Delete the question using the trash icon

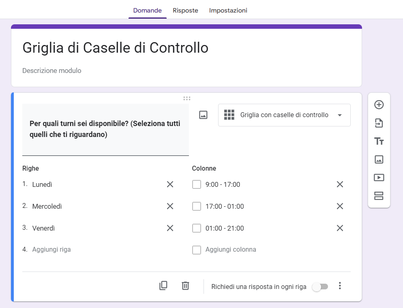[185, 286]
